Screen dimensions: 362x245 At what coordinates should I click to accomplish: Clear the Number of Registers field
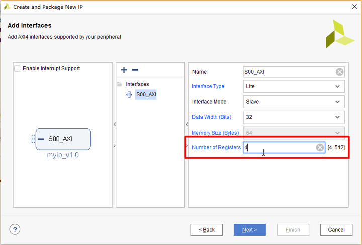320,147
